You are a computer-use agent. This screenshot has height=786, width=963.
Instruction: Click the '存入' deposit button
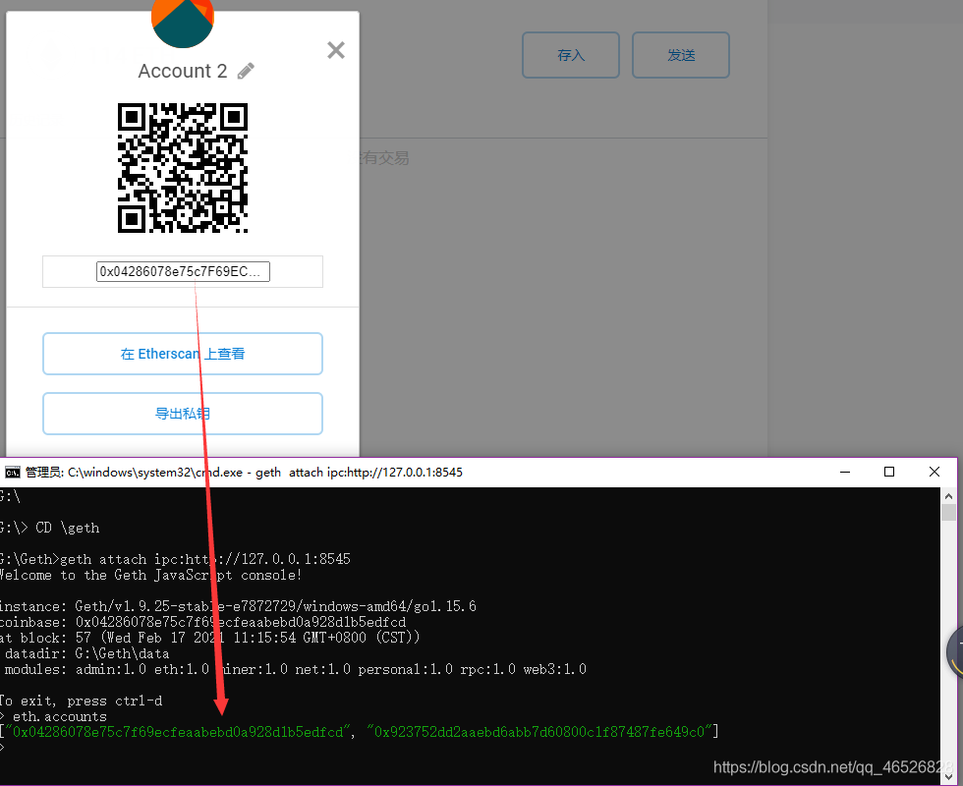[571, 55]
